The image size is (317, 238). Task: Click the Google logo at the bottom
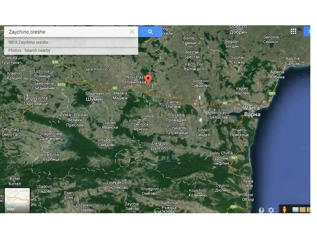[164, 211]
